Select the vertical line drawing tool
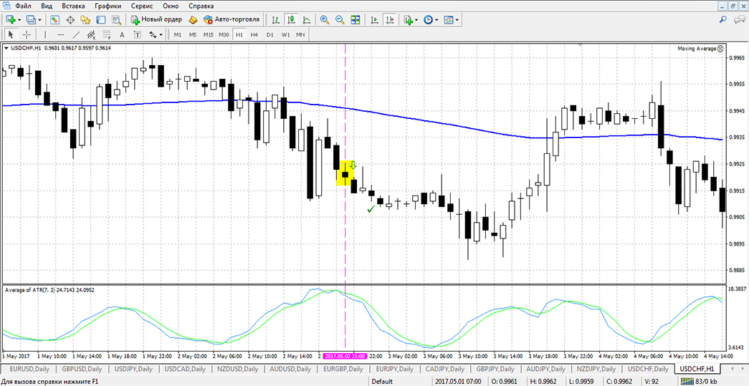The height and width of the screenshot is (386, 749). click(x=45, y=34)
